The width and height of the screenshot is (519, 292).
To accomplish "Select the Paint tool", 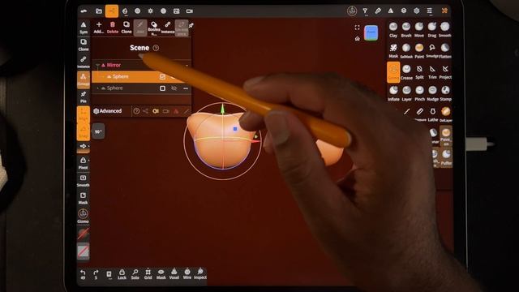I will coord(419,50).
